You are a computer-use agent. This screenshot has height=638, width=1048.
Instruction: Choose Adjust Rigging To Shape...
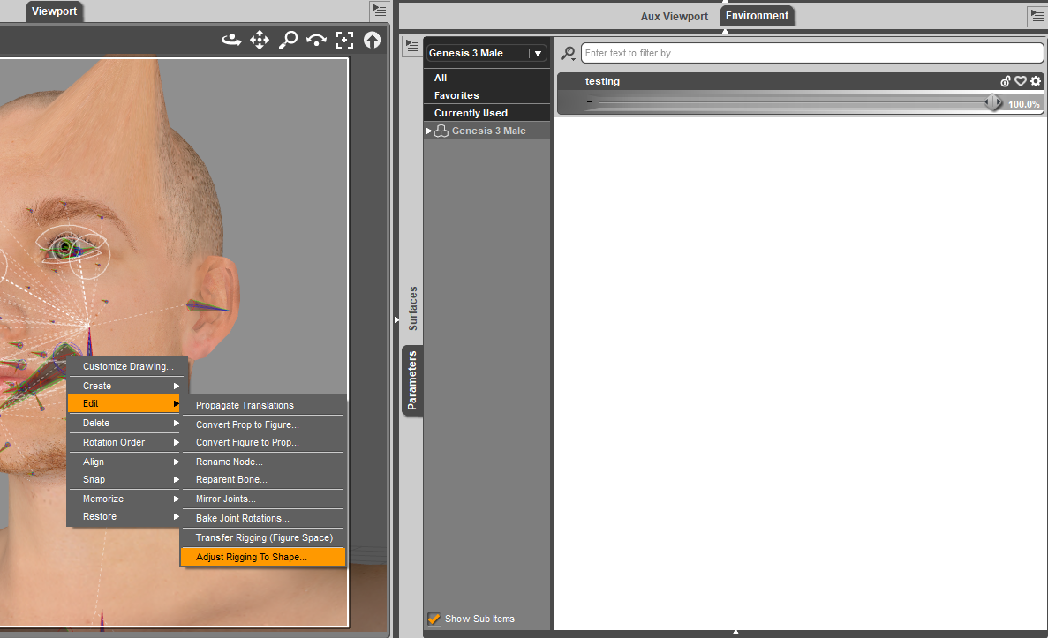[x=263, y=557]
